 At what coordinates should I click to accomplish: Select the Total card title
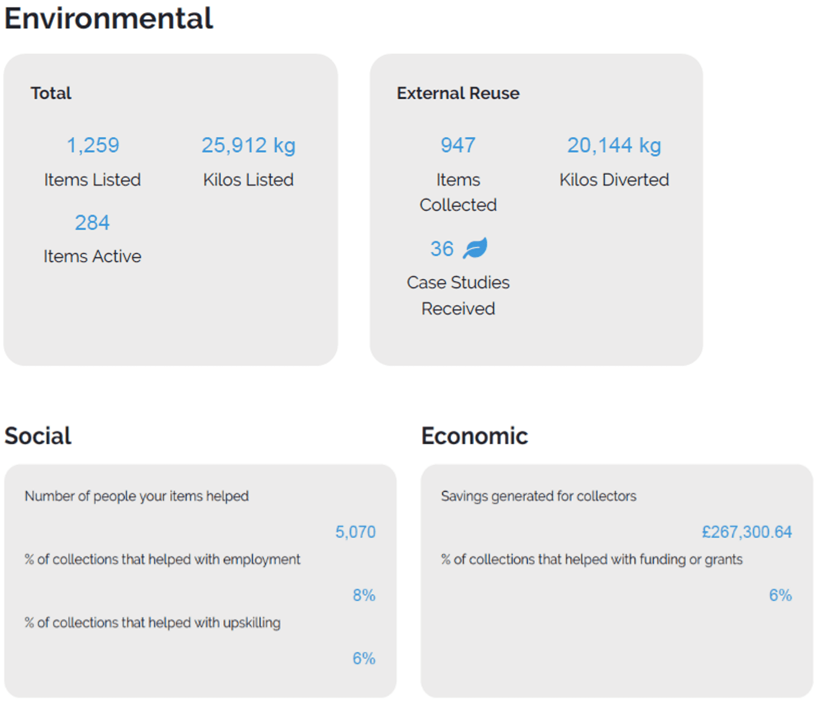[x=51, y=93]
